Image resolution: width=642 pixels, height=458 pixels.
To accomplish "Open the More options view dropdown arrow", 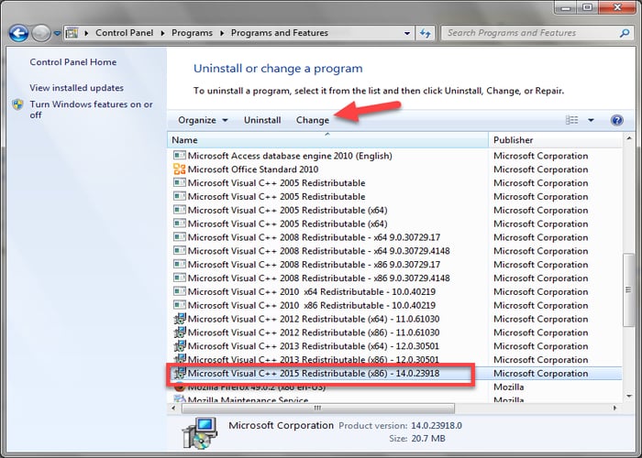I will (x=591, y=120).
